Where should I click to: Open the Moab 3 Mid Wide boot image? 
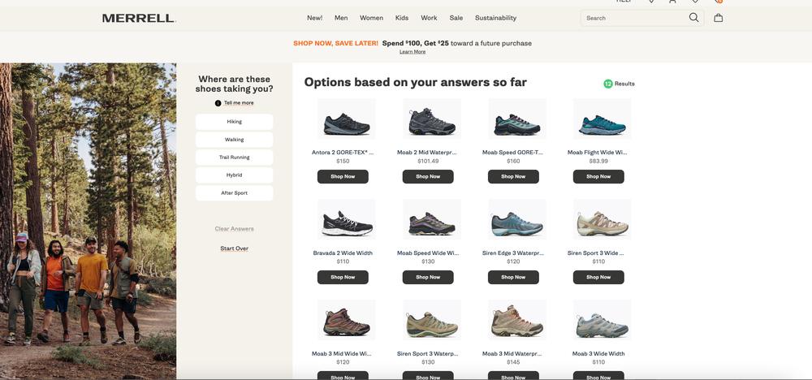click(347, 320)
